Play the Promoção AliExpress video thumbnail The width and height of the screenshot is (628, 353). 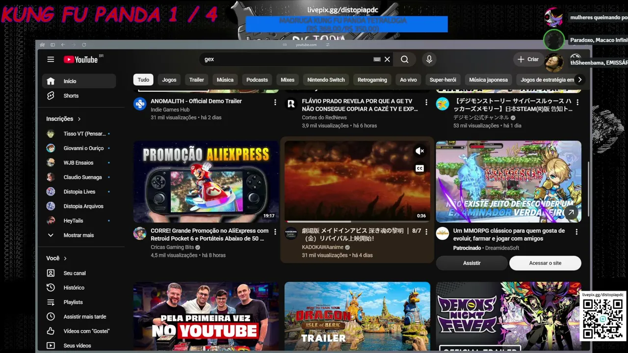(206, 182)
